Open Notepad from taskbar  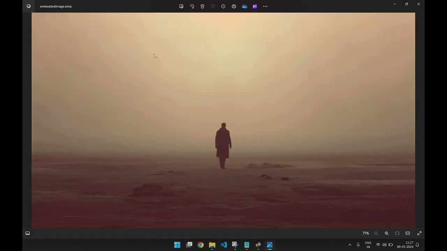point(247,245)
